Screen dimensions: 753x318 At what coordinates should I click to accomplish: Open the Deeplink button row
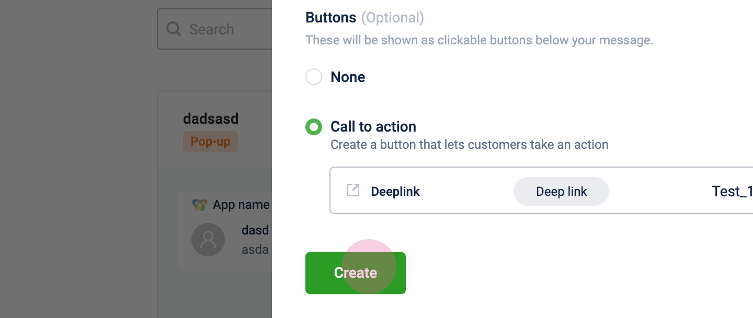pos(541,191)
